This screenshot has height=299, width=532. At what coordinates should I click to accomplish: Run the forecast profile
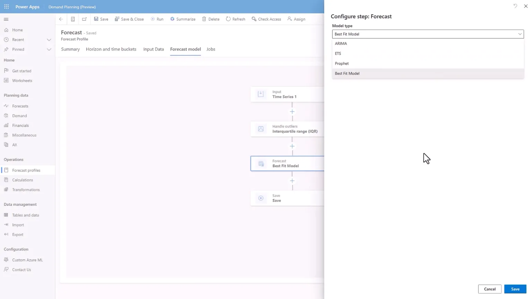[x=157, y=19]
